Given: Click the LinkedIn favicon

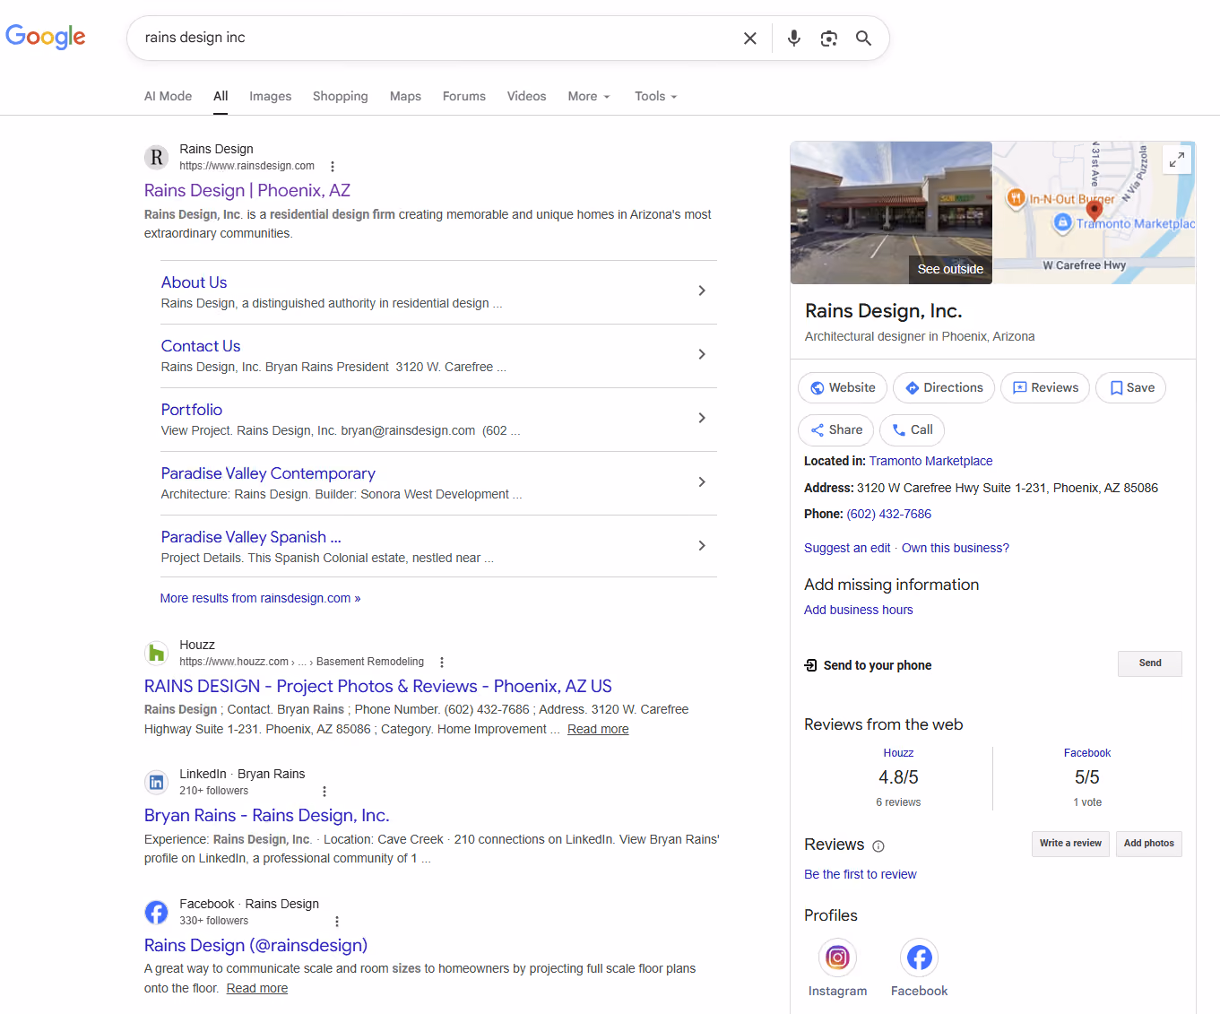Looking at the screenshot, I should (x=157, y=783).
